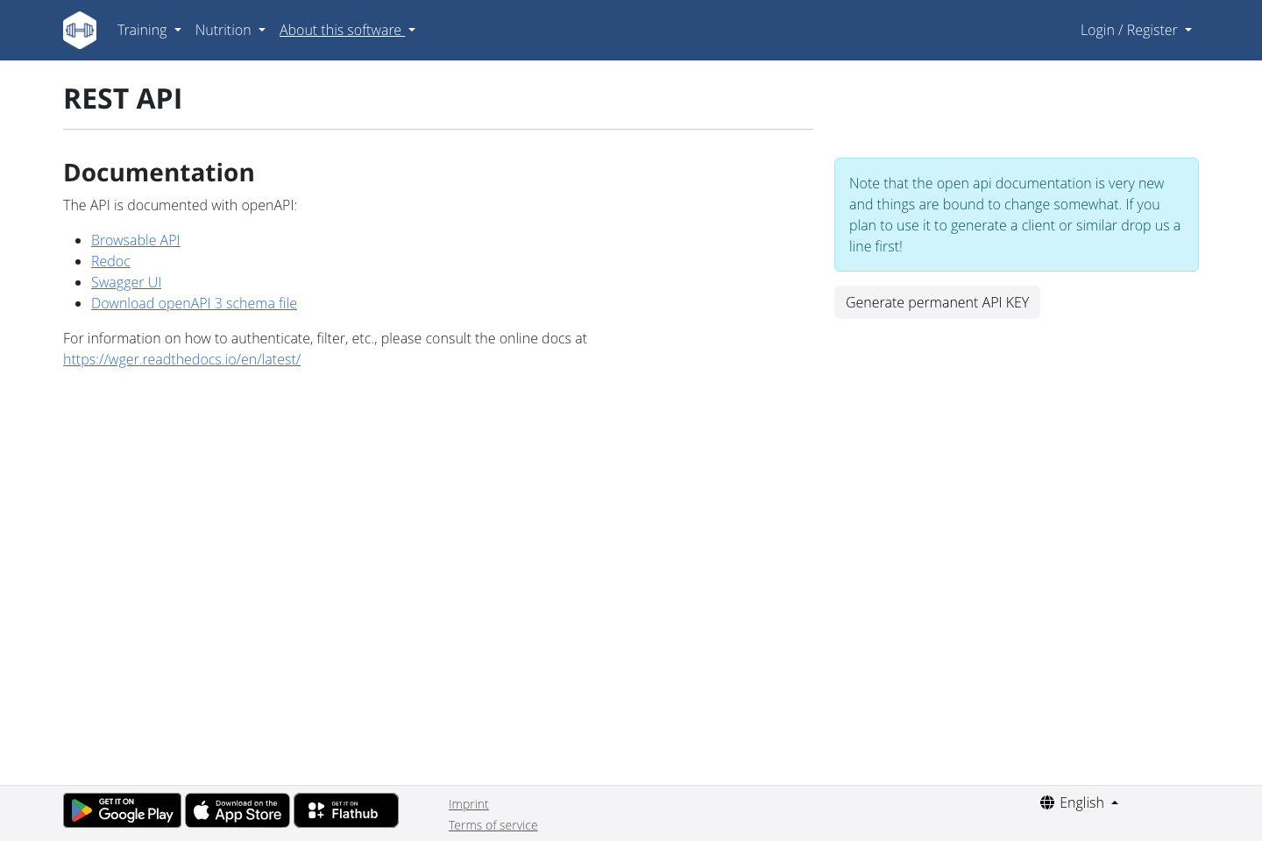This screenshot has height=841, width=1262.
Task: Open the Browsable API link
Action: [x=135, y=240]
